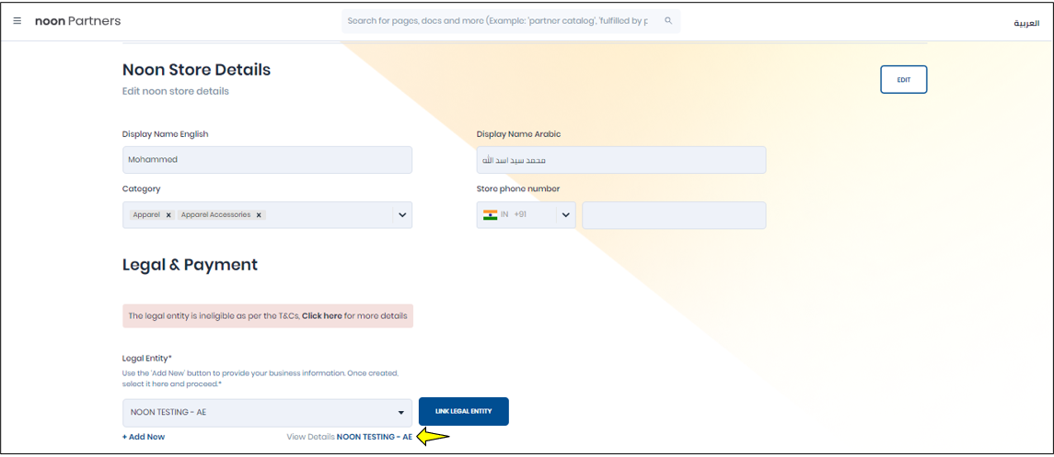
Task: Click the search magnifier icon
Action: click(x=668, y=21)
